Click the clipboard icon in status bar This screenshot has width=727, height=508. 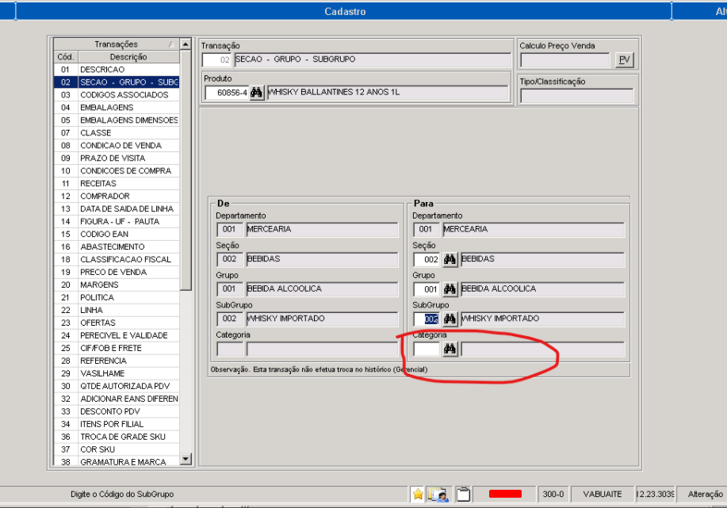pos(463,495)
